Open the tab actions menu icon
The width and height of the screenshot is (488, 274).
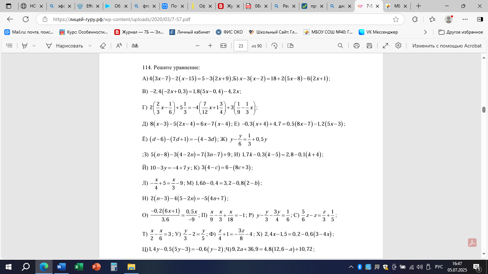pyautogui.click(x=9, y=6)
